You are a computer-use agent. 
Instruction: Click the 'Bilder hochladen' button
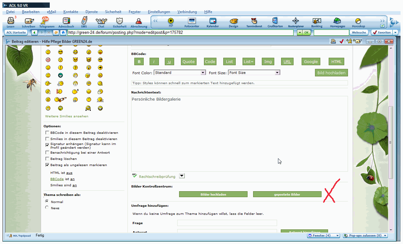pos(213,194)
